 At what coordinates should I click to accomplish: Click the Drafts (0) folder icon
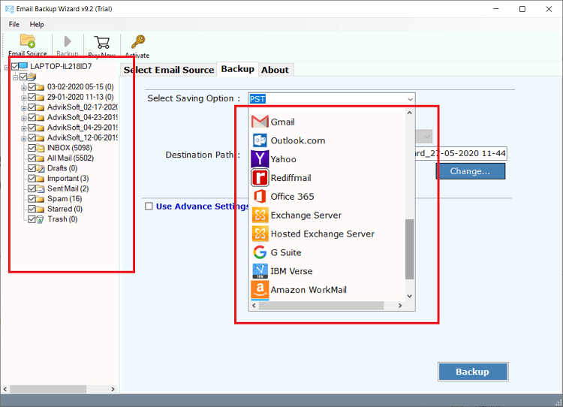pyautogui.click(x=41, y=168)
